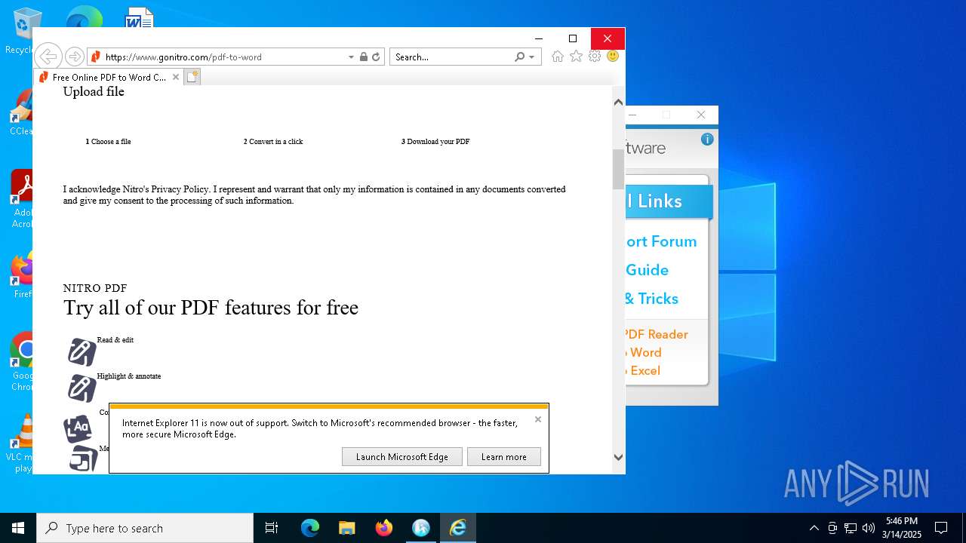Open the orange Word link in background window
Viewport: 966px width, 543px height.
point(644,352)
